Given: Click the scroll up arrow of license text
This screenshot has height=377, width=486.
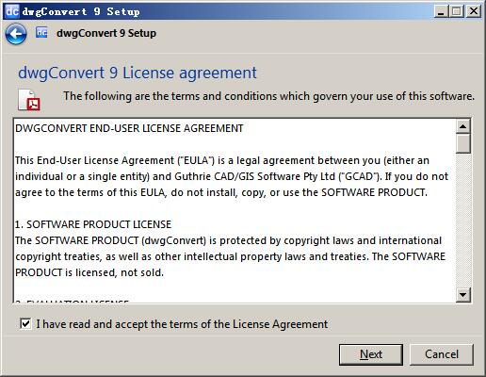Looking at the screenshot, I should [x=462, y=127].
